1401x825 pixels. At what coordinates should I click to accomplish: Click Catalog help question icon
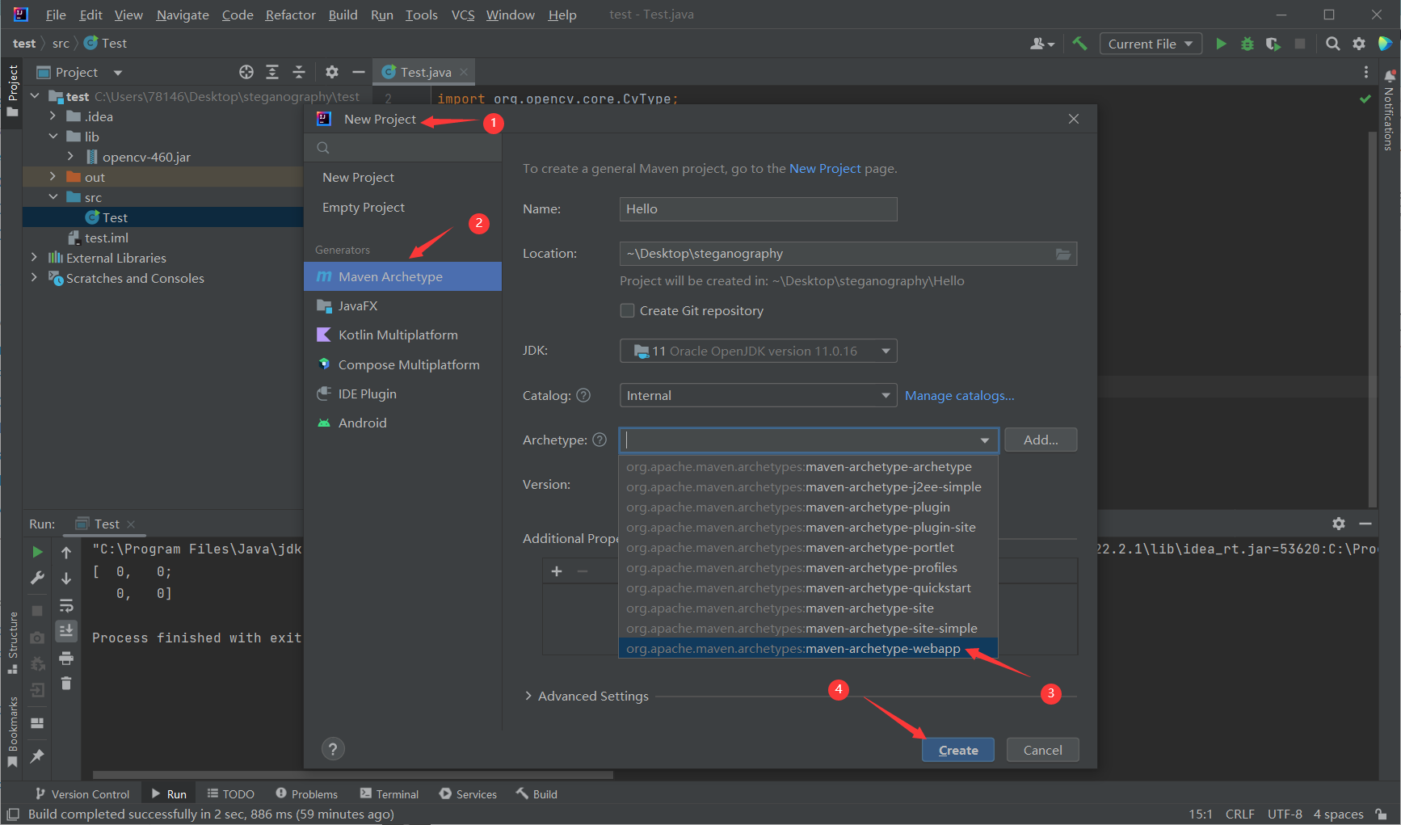[583, 395]
